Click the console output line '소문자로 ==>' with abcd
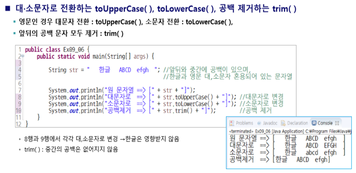 coord(287,152)
